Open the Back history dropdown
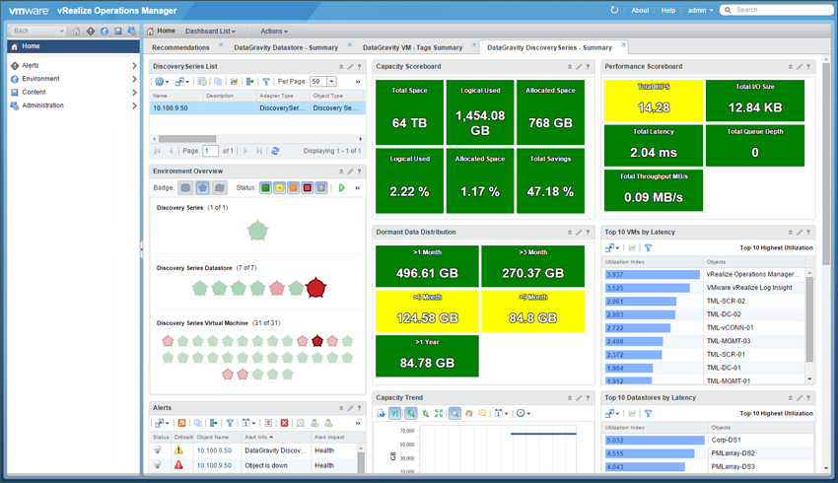The image size is (838, 483). point(61,31)
